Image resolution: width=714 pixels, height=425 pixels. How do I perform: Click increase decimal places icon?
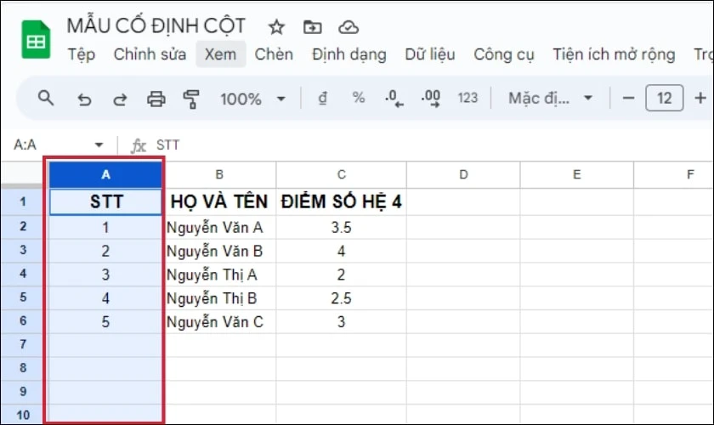pos(431,98)
